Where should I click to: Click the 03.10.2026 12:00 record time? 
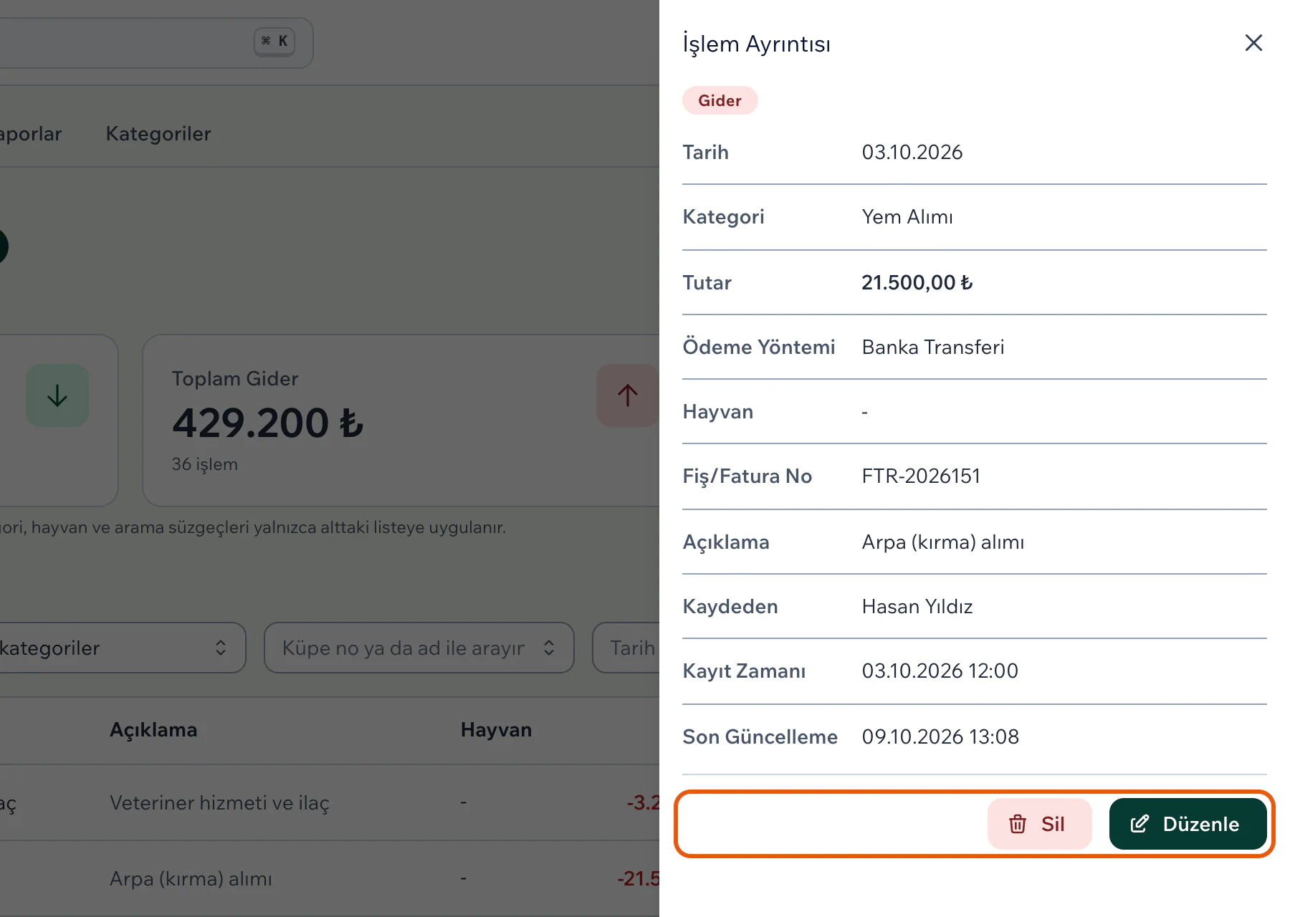point(940,671)
